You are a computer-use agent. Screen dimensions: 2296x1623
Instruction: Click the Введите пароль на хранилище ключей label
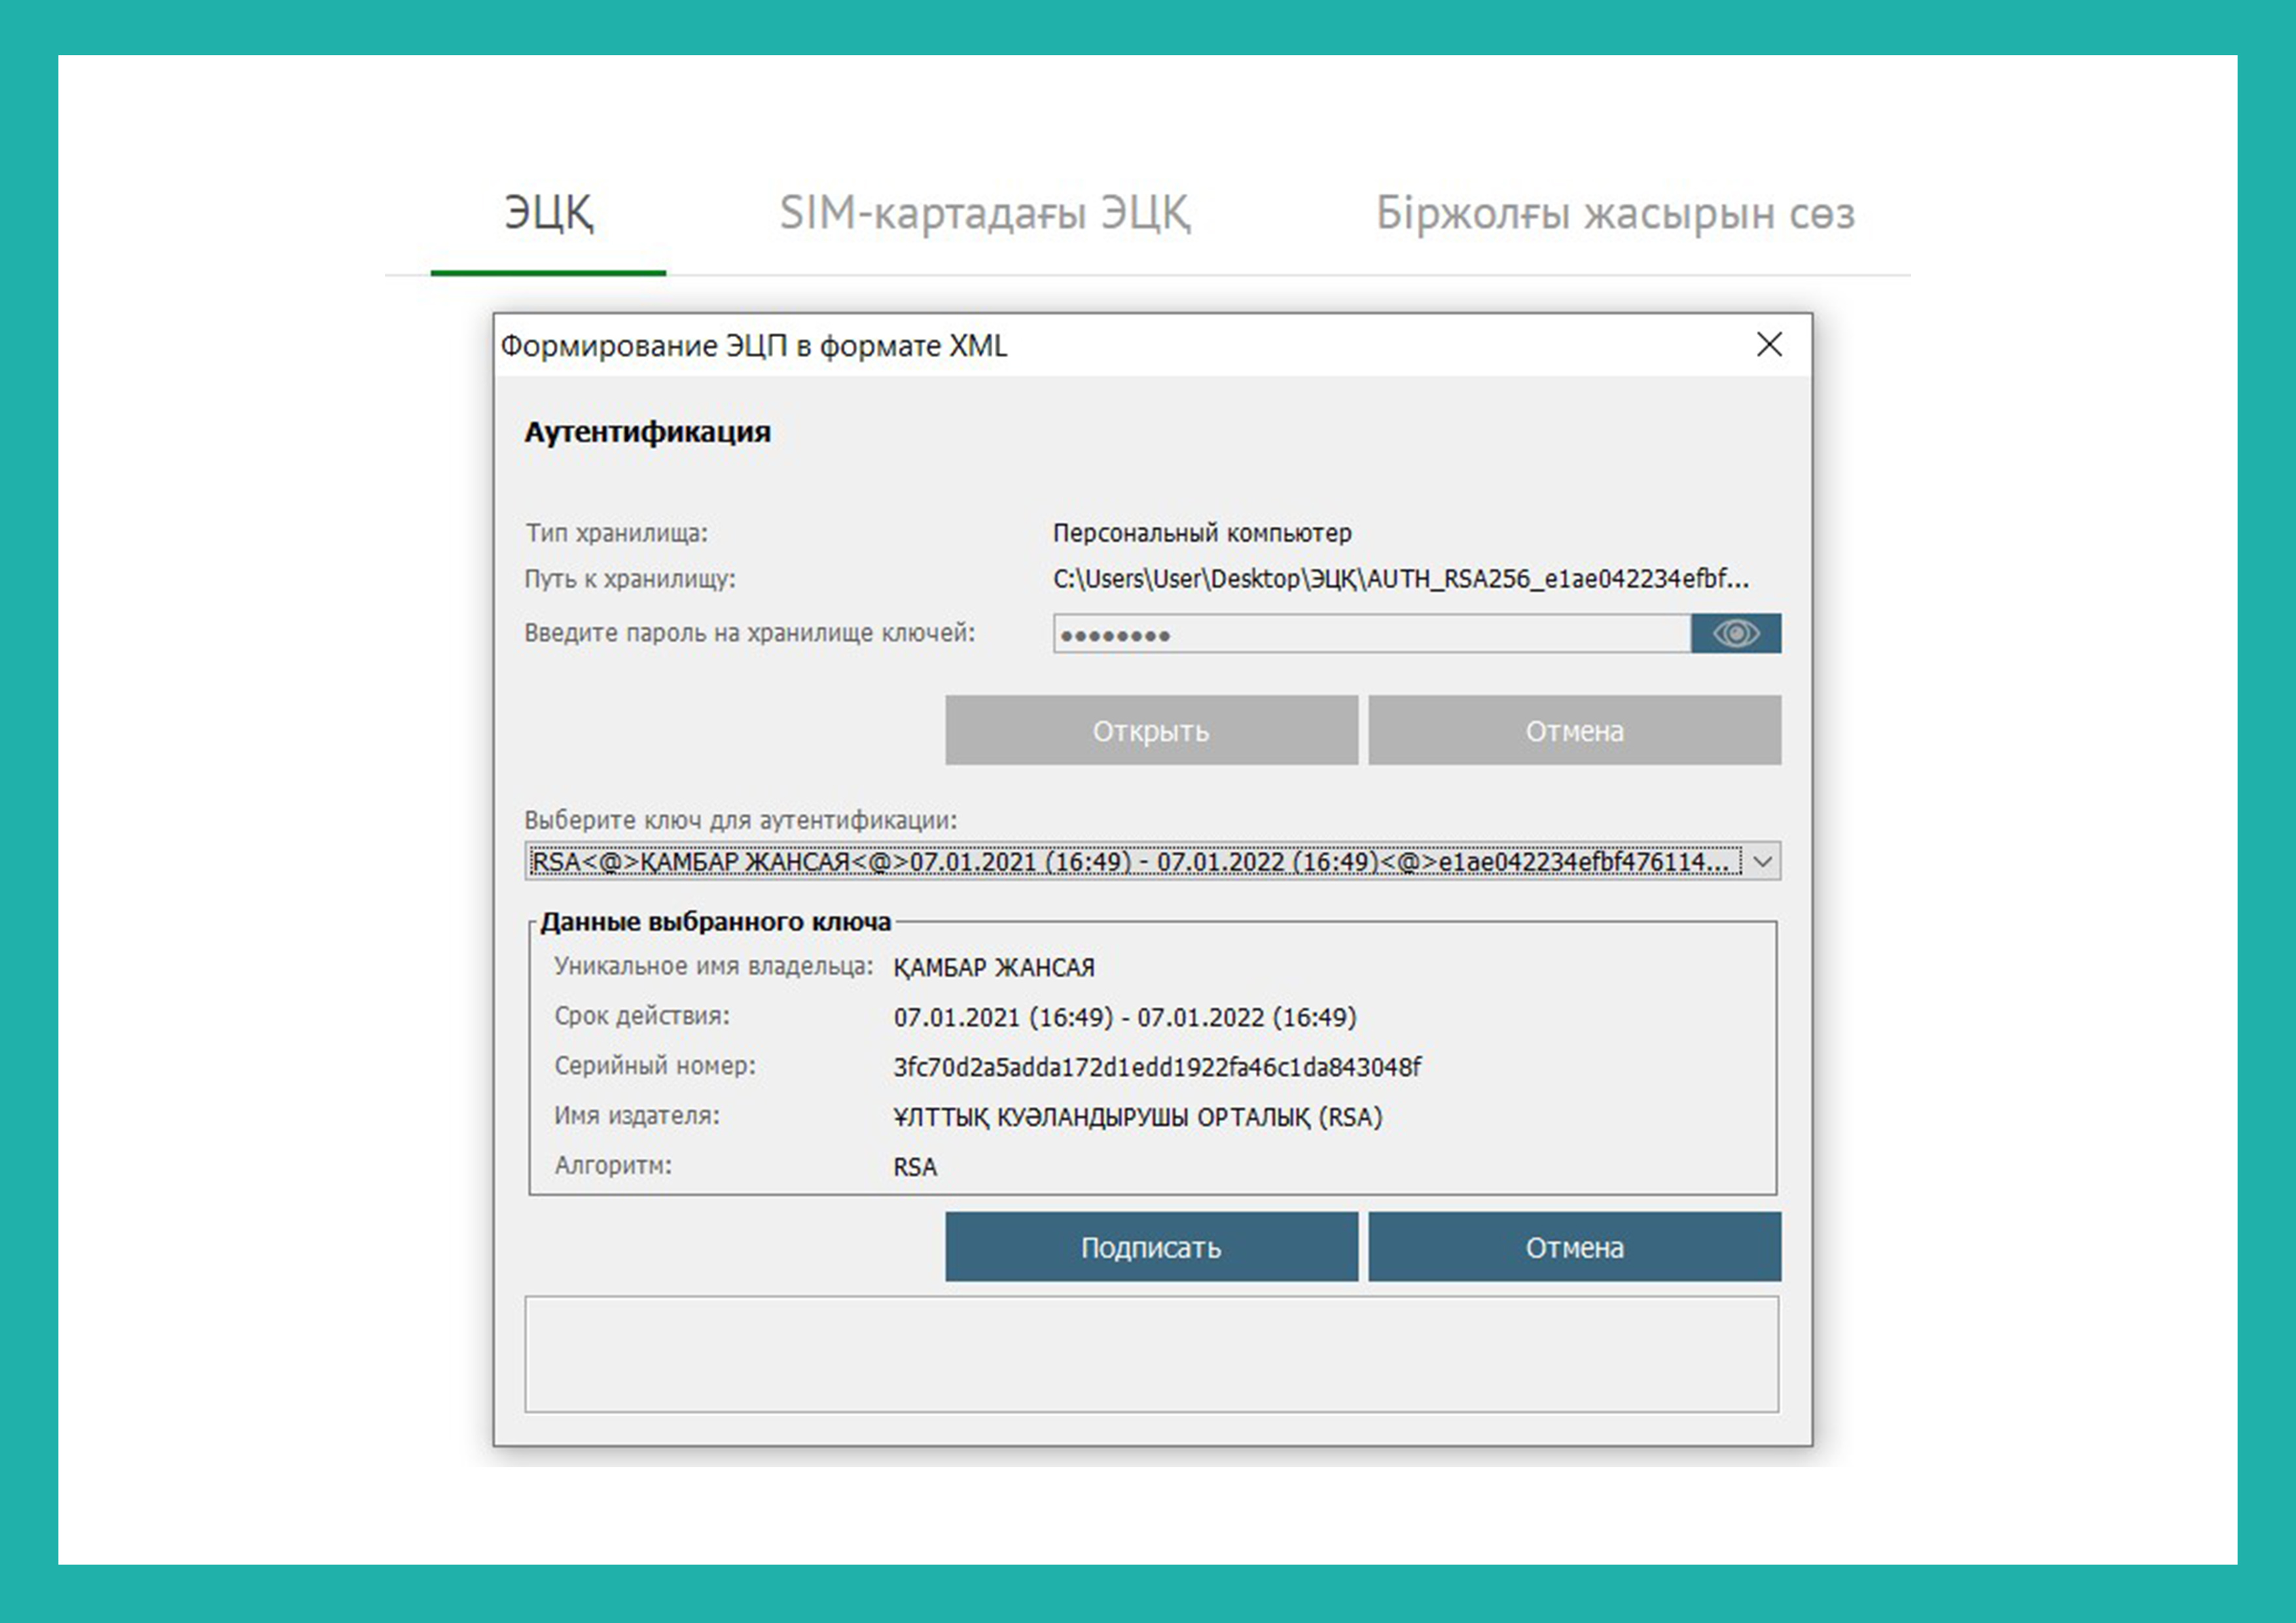pyautogui.click(x=750, y=633)
